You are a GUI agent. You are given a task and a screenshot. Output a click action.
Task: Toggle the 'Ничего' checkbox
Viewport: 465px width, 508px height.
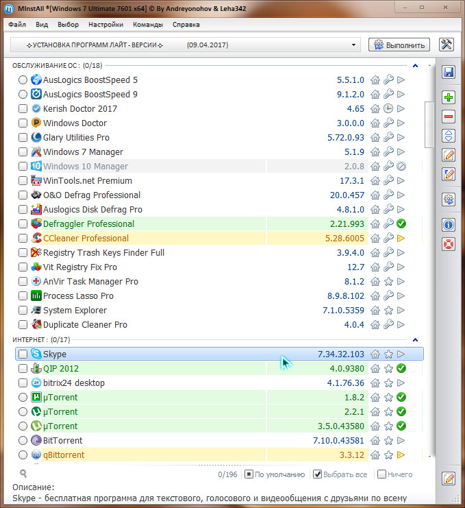click(x=382, y=474)
